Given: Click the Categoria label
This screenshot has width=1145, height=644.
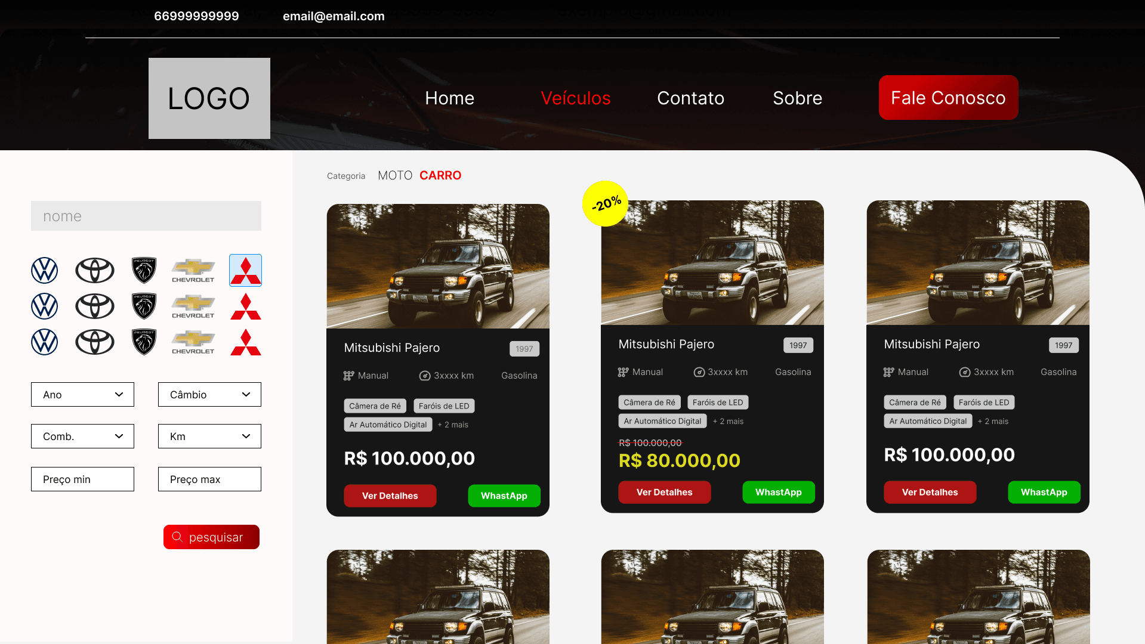Looking at the screenshot, I should pyautogui.click(x=346, y=176).
